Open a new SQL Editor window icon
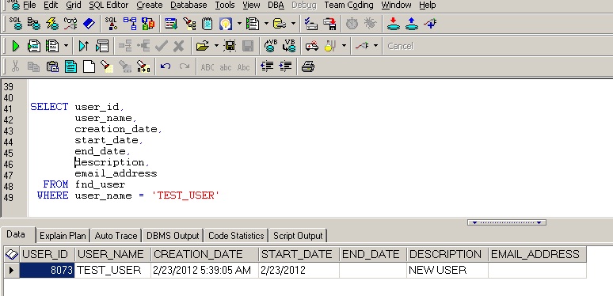This screenshot has width=613, height=296. coord(16,24)
